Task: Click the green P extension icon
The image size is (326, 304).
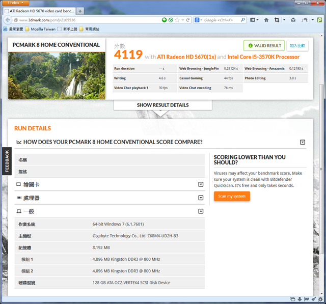Action: tap(319, 20)
